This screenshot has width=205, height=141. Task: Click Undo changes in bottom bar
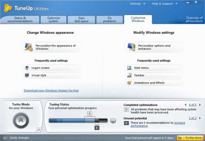[20, 138]
